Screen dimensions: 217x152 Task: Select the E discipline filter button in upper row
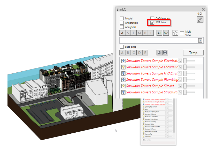coord(134,33)
